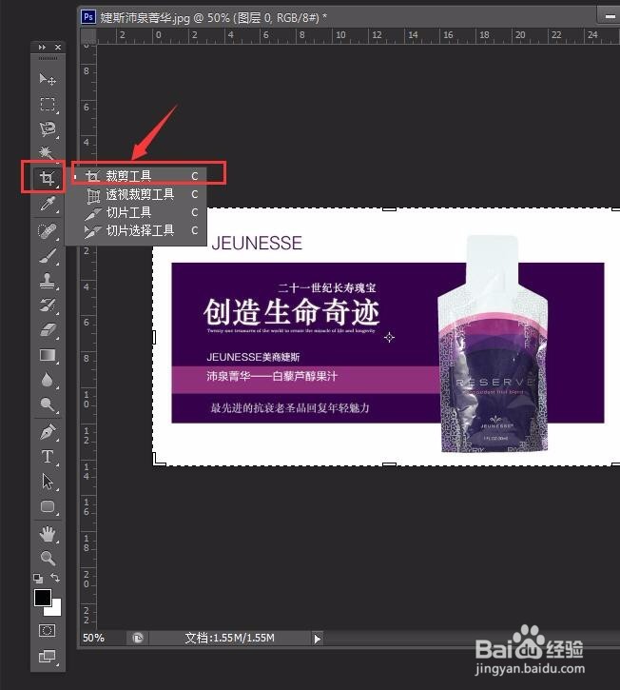This screenshot has height=690, width=620.
Task: Reset default foreground and background colors
Action: [38, 579]
